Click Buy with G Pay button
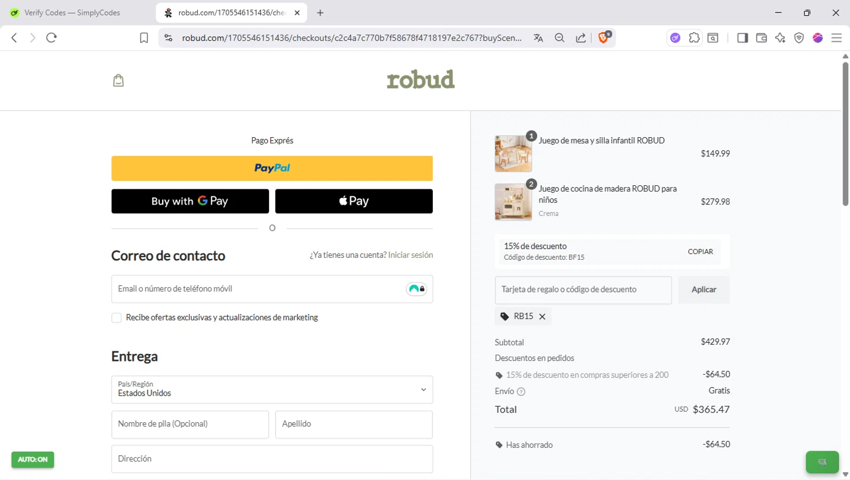This screenshot has width=850, height=480. (190, 201)
